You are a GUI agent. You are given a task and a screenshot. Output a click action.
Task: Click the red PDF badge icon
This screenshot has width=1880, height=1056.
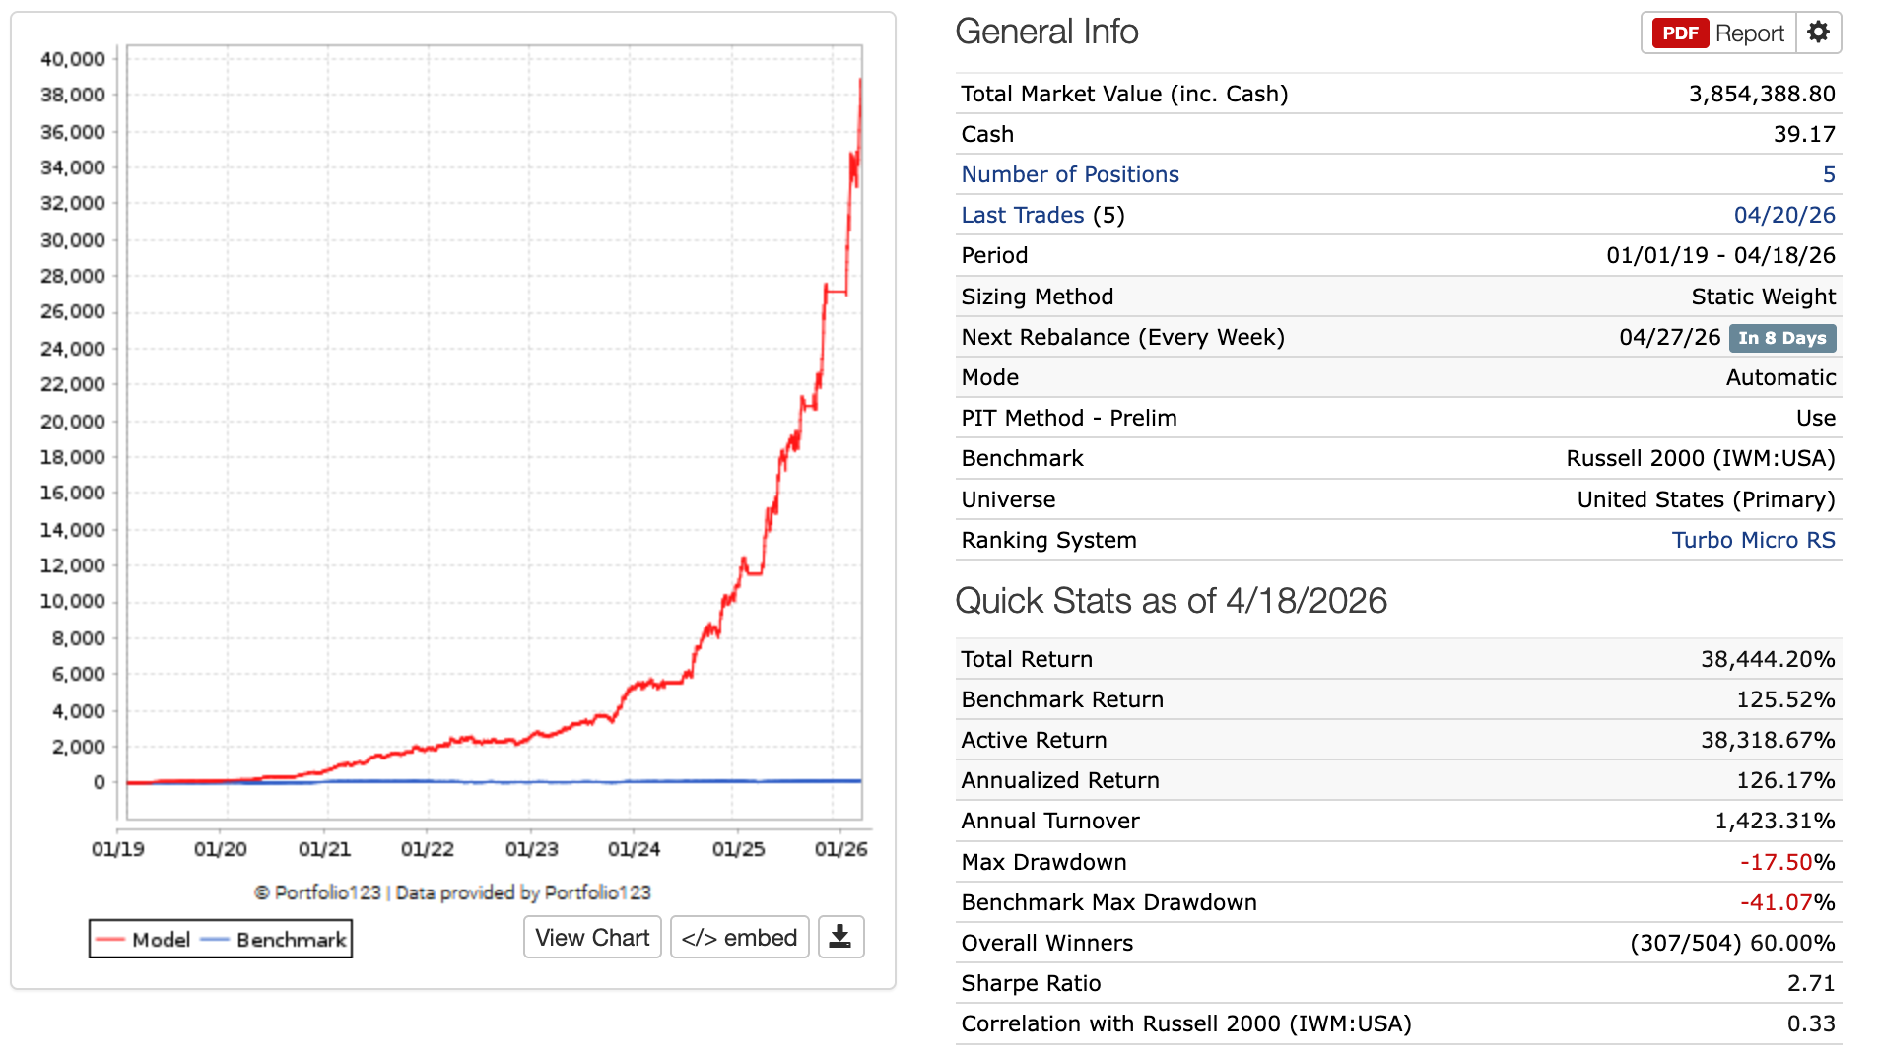click(1680, 33)
